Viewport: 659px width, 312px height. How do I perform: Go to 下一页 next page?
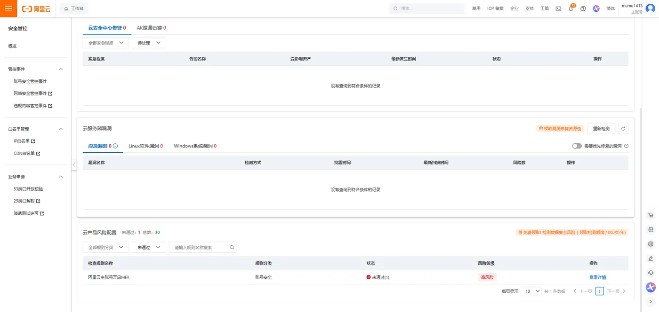617,291
